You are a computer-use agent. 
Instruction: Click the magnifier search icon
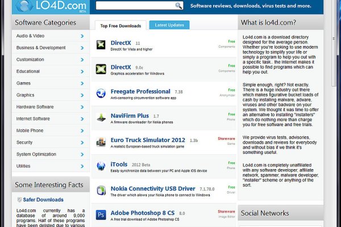coord(179,6)
